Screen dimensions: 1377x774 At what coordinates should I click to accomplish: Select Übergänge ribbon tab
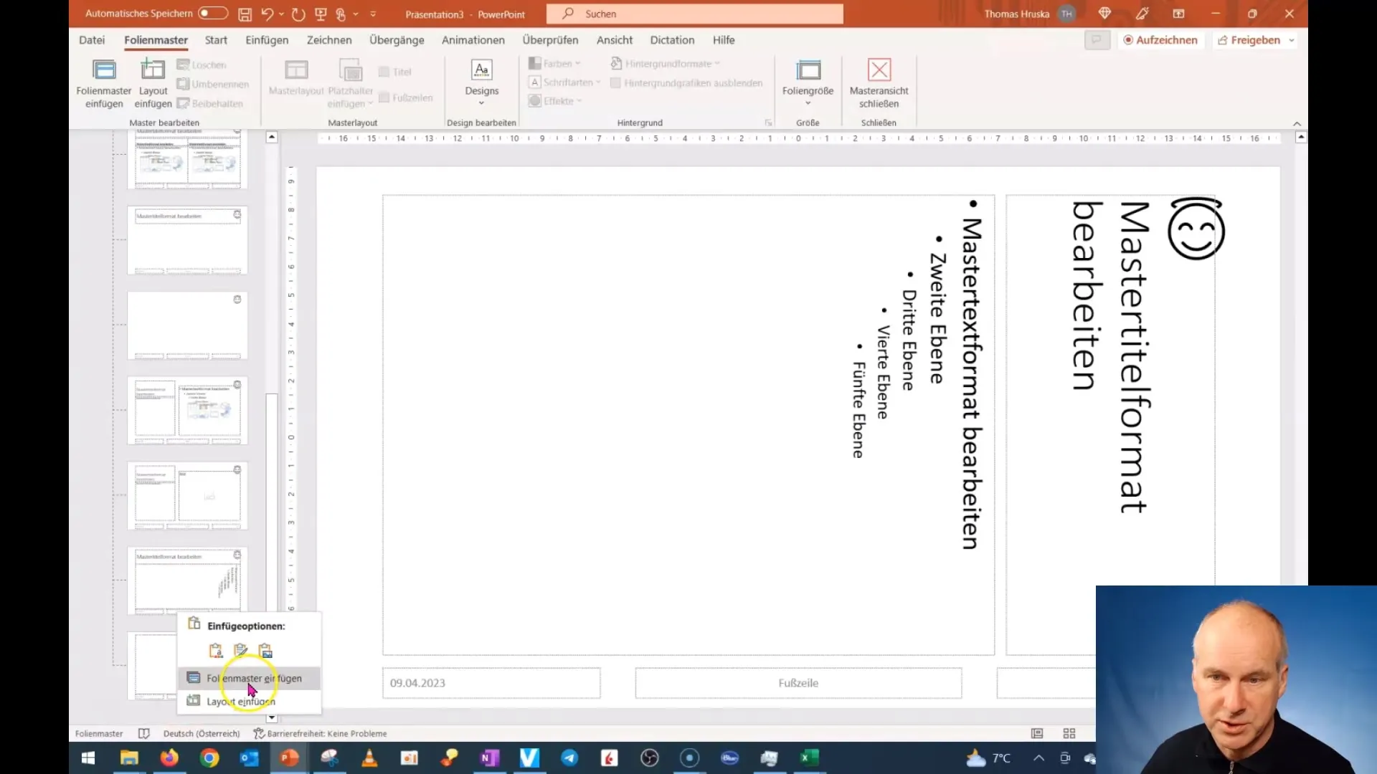[397, 39]
